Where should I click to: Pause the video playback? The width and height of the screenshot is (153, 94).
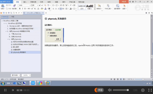click(x=5, y=90)
